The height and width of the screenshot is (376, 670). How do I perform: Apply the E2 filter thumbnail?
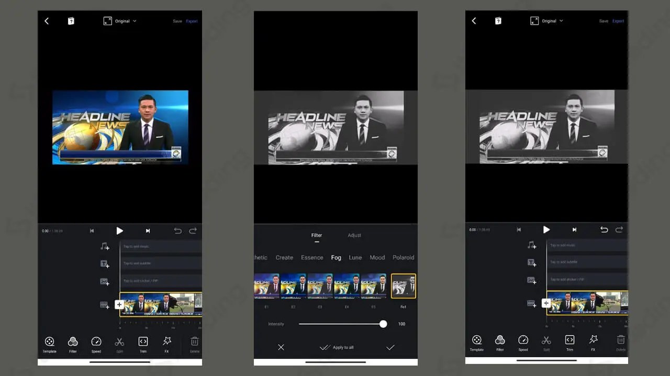294,286
